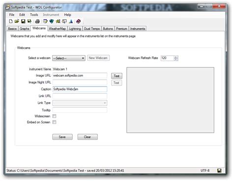Click the printer icon in the toolbar
The width and height of the screenshot is (233, 181).
click(x=37, y=21)
